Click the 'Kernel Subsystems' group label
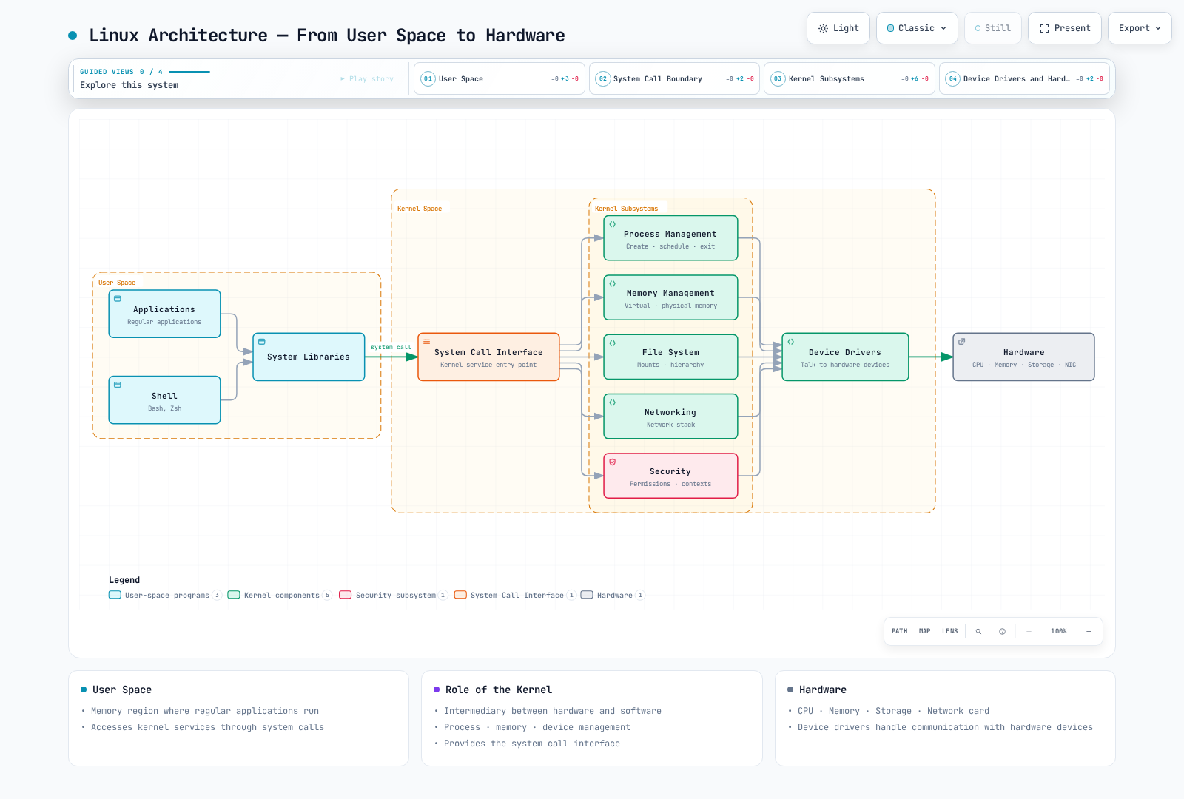The width and height of the screenshot is (1184, 799). coord(626,209)
